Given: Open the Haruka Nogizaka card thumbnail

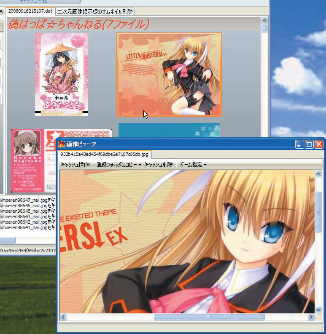Looking at the screenshot, I should coord(33,161).
